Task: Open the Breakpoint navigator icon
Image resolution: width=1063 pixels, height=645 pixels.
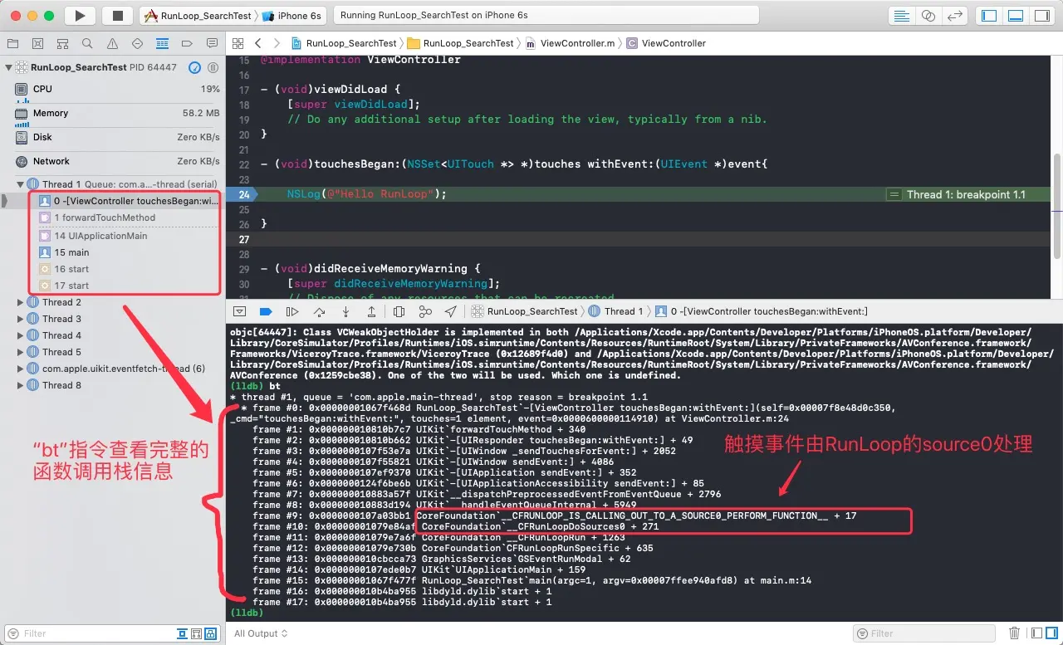Action: point(189,43)
